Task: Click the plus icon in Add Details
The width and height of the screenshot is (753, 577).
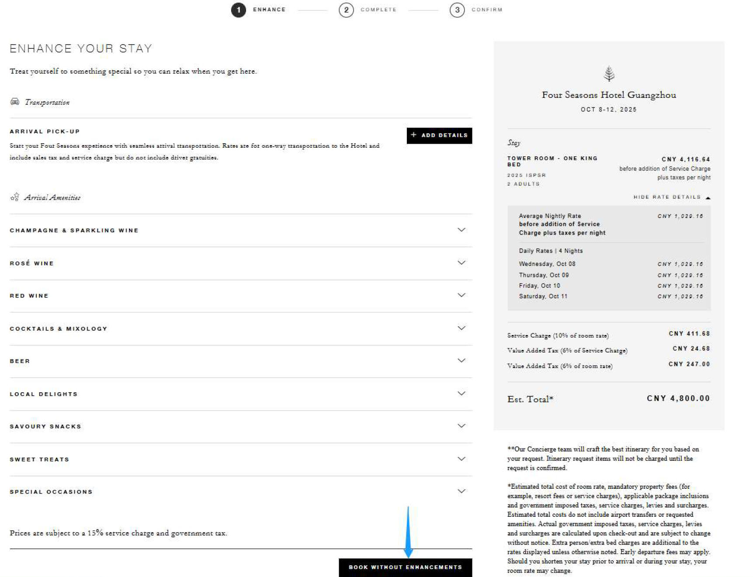Action: click(x=413, y=135)
